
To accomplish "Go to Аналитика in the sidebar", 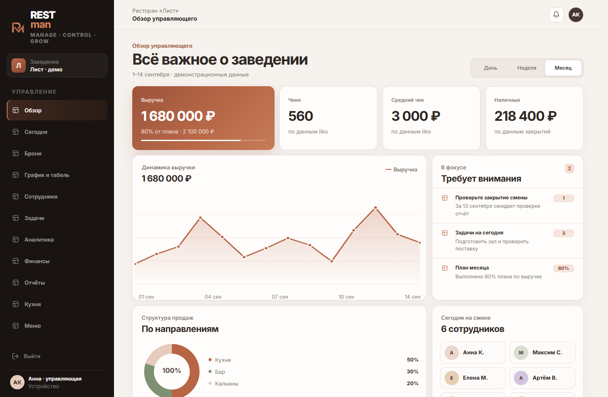I will [x=57, y=239].
